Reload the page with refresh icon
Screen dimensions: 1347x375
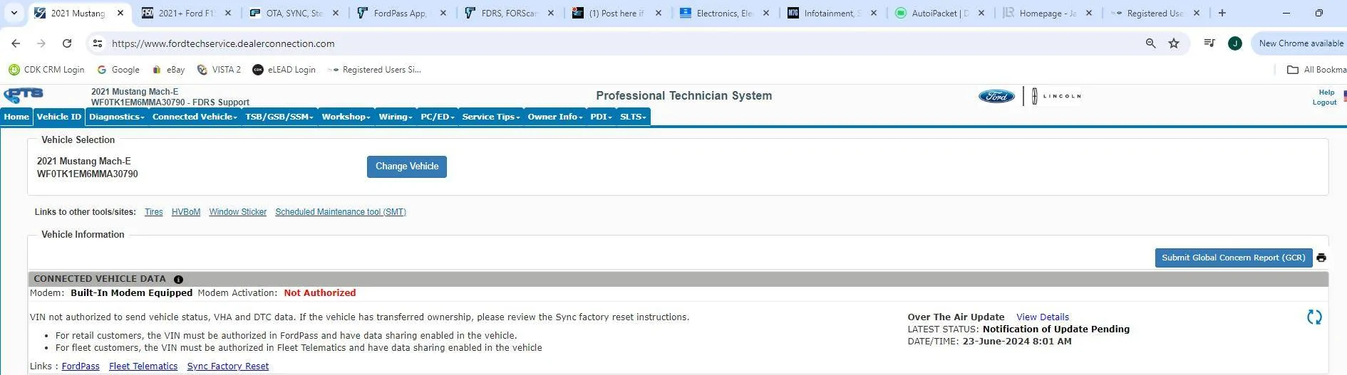click(x=67, y=43)
